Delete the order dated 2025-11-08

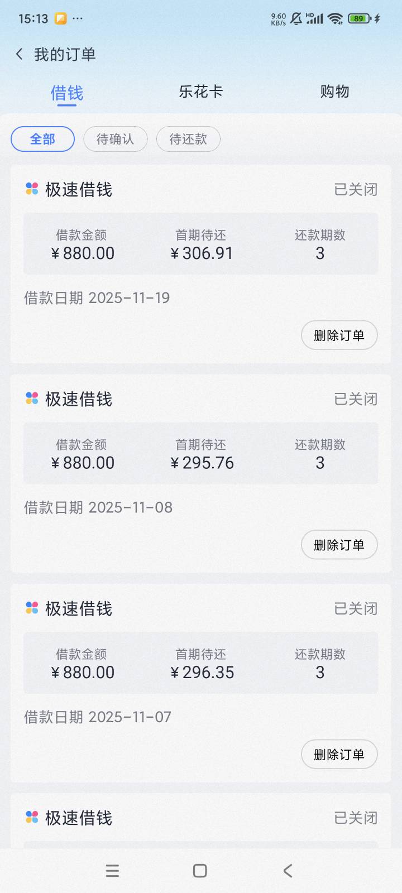[339, 545]
